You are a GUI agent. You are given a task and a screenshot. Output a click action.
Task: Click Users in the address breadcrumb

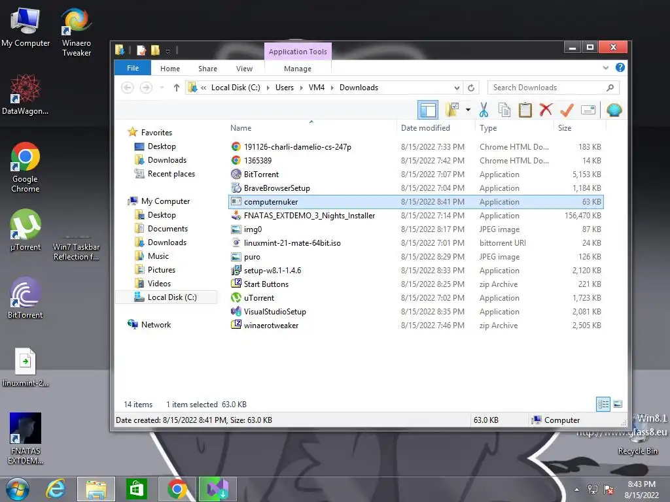click(x=285, y=88)
